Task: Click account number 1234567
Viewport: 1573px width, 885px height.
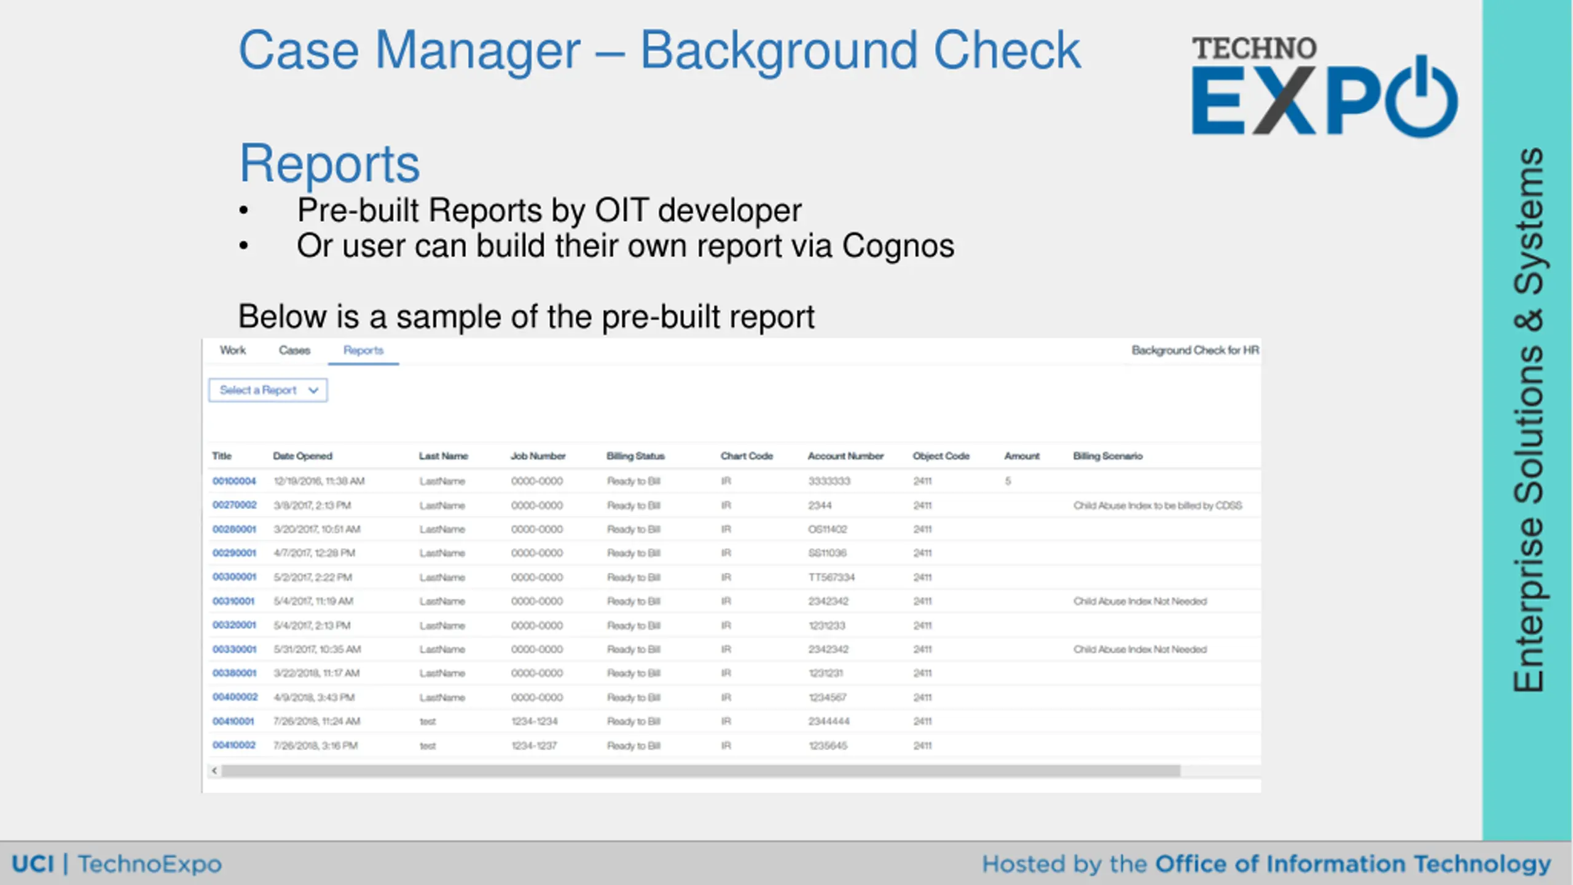Action: coord(827,698)
